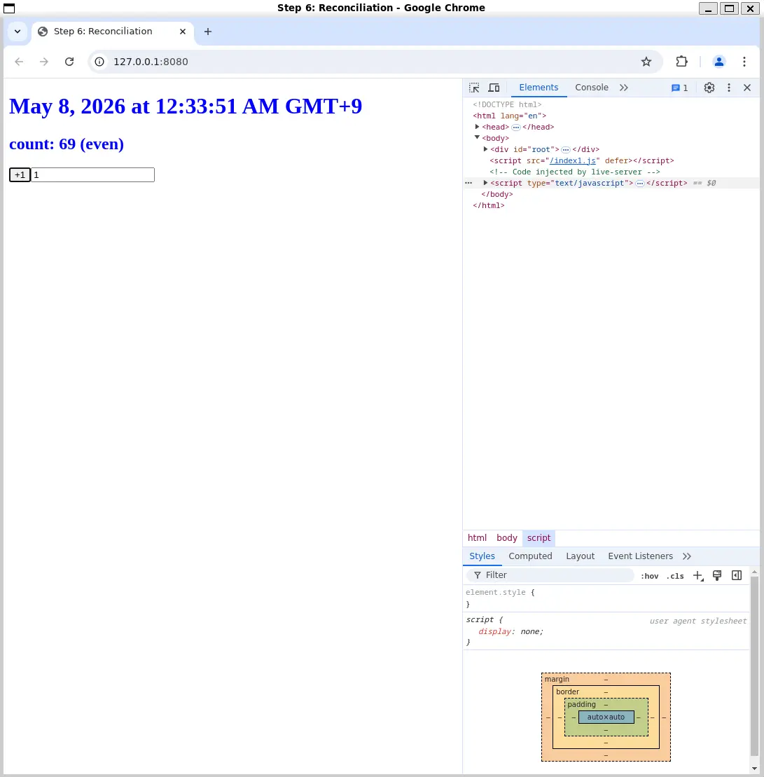Image resolution: width=764 pixels, height=777 pixels.
Task: Toggle :hov element state panel
Action: point(649,576)
